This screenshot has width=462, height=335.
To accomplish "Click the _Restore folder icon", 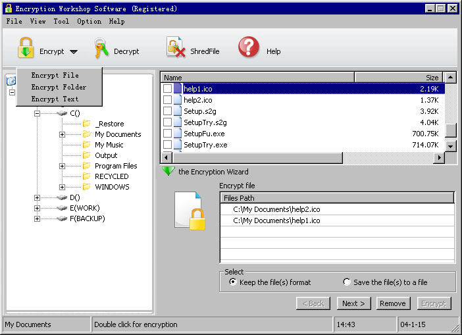I will pos(87,124).
